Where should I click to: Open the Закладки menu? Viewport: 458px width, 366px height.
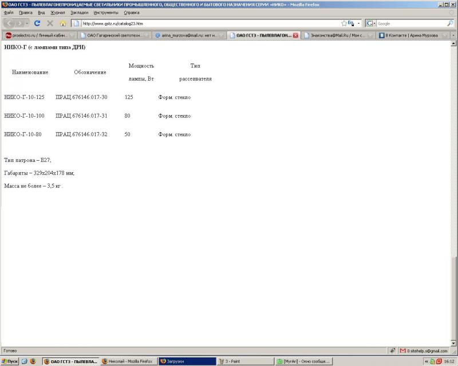click(79, 12)
